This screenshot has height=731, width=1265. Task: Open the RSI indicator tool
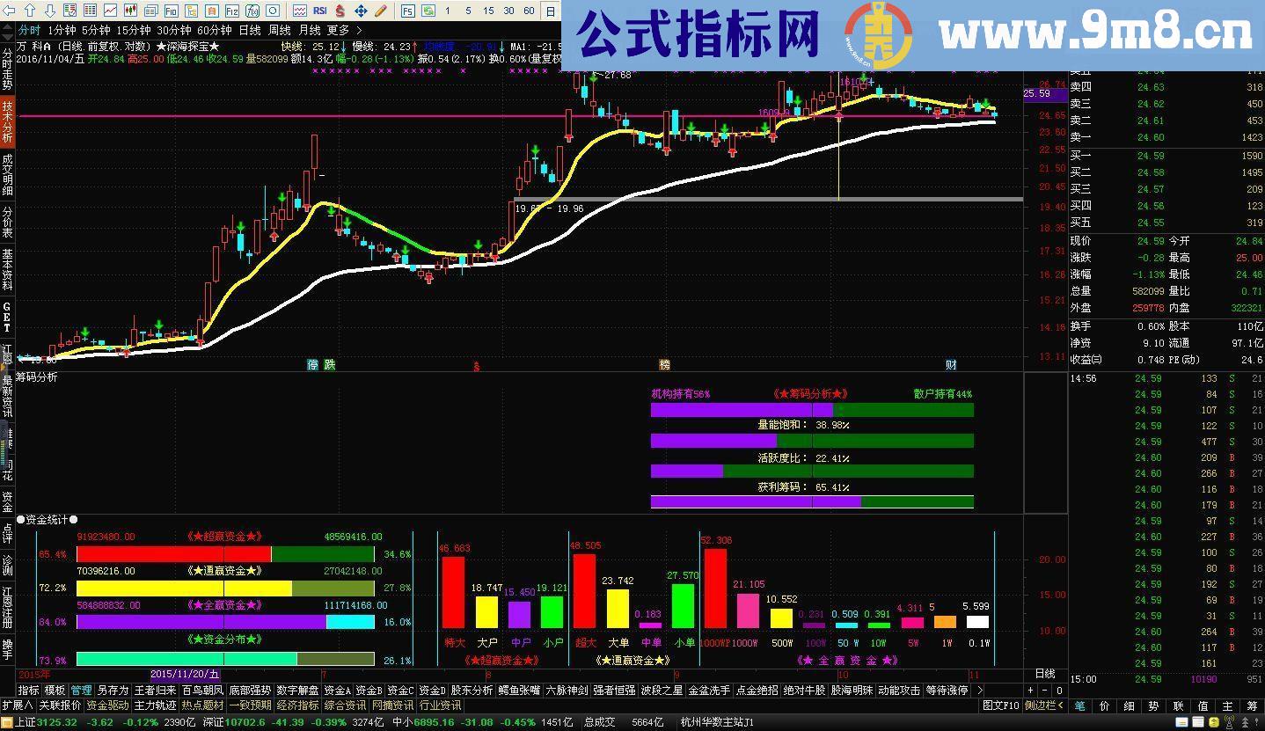coord(318,11)
